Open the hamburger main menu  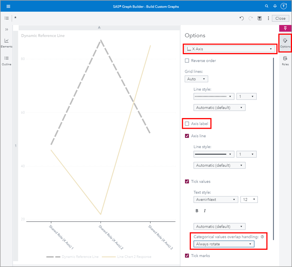point(8,6)
